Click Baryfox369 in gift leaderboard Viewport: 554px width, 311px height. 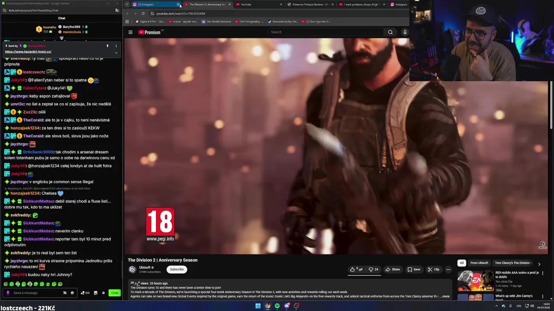[x=71, y=27]
